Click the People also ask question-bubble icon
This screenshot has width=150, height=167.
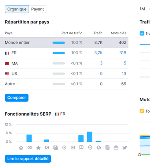[81, 147]
